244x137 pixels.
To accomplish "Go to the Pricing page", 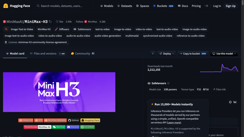I will pos(196,6).
